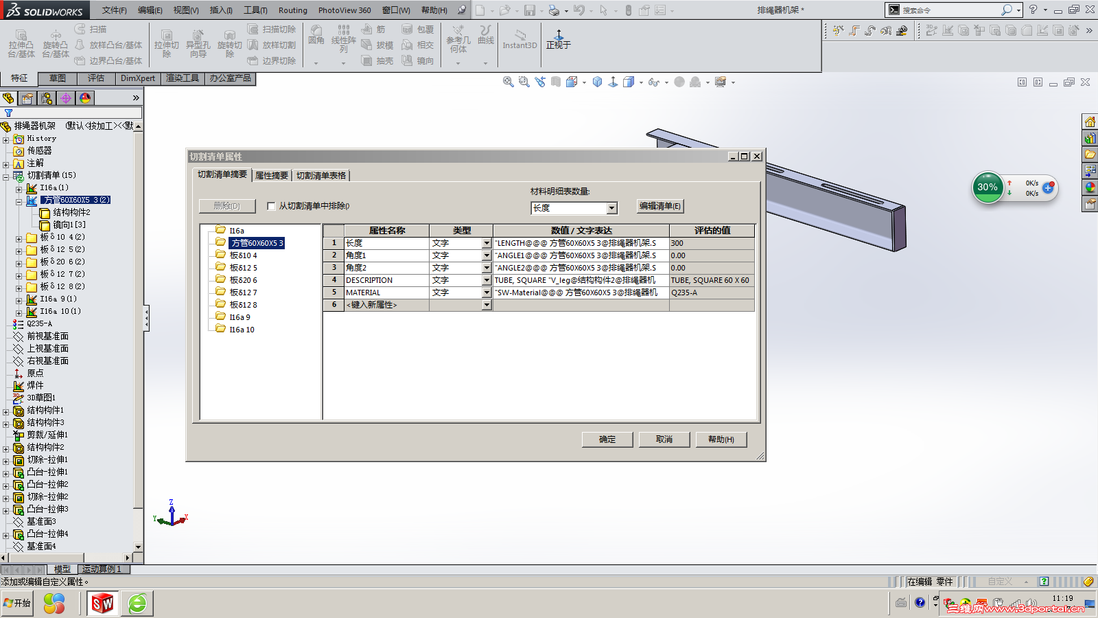Image resolution: width=1098 pixels, height=618 pixels.
Task: Open type dropdown for the 长度 property row
Action: [x=487, y=244]
